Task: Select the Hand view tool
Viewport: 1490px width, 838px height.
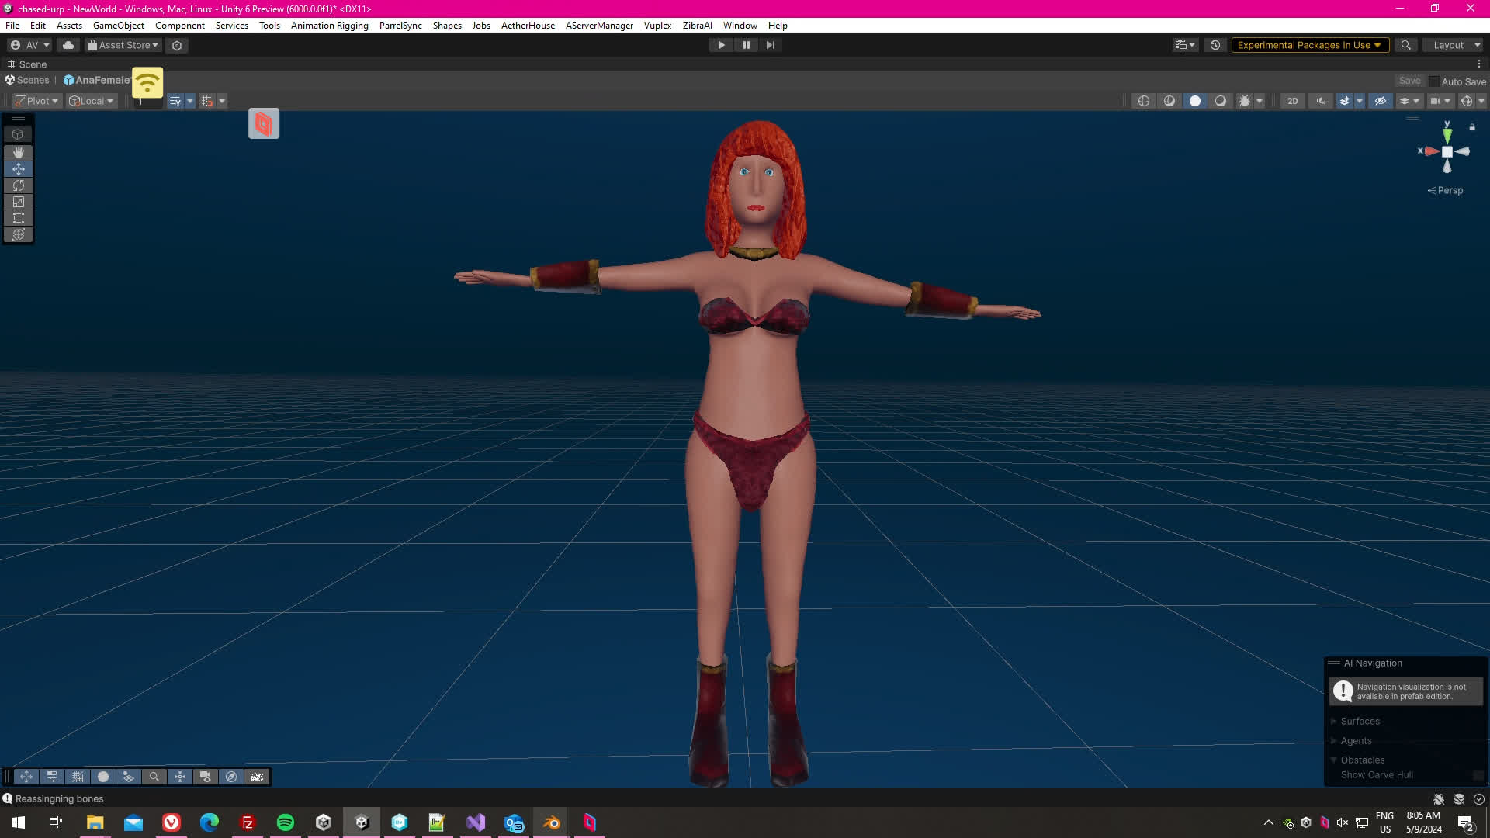Action: [x=18, y=152]
